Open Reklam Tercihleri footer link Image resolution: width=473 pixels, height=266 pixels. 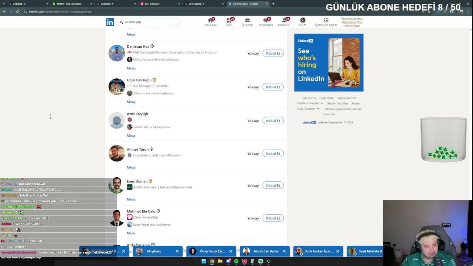pyautogui.click(x=337, y=103)
